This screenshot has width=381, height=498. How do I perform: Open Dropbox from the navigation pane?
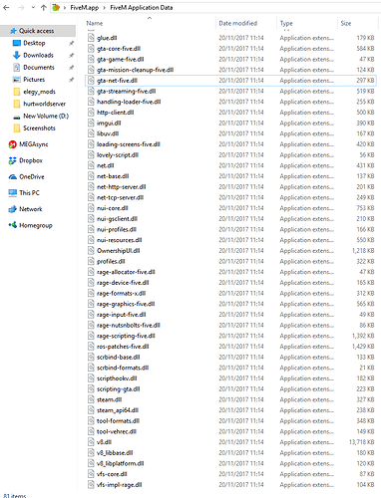point(31,160)
